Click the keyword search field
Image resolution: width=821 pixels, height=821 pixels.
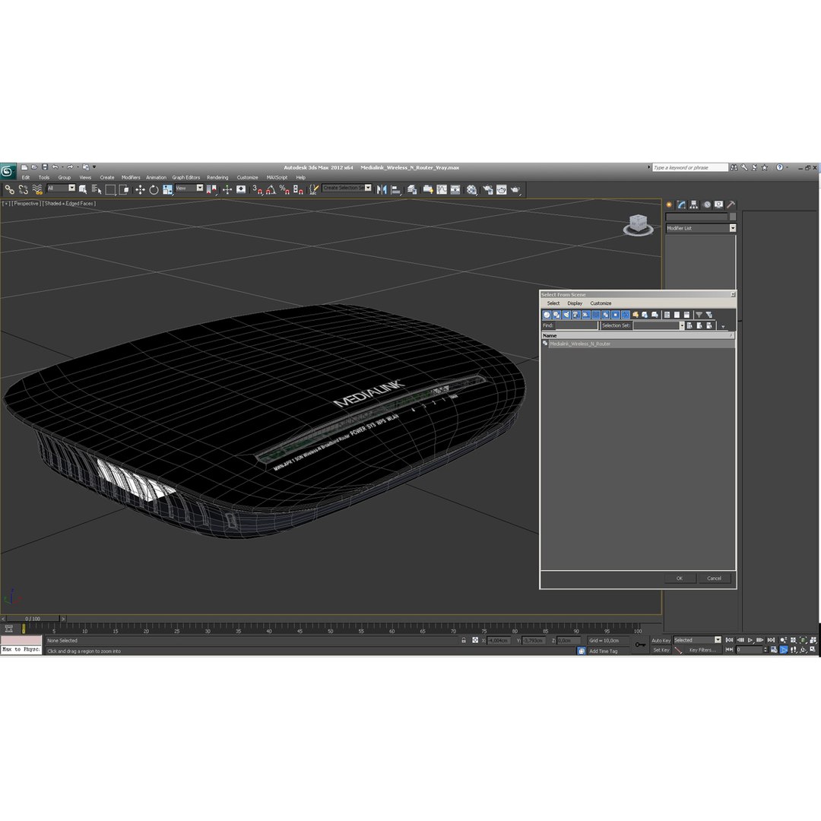690,167
